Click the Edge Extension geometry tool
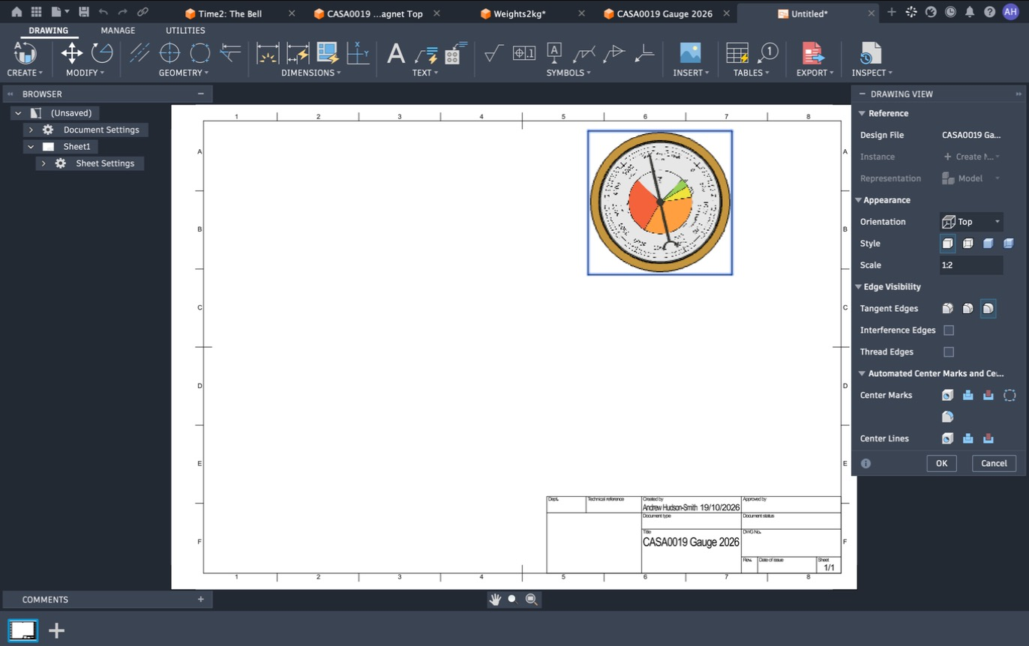The image size is (1029, 646). click(230, 53)
